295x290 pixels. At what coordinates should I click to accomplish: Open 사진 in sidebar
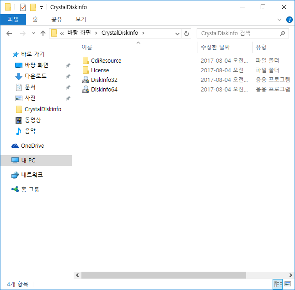coord(30,98)
